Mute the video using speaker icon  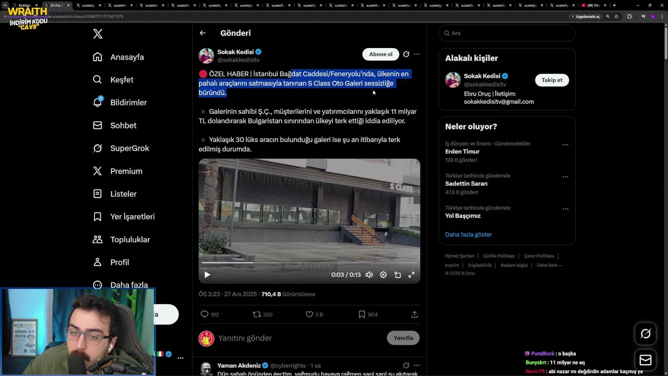point(369,275)
